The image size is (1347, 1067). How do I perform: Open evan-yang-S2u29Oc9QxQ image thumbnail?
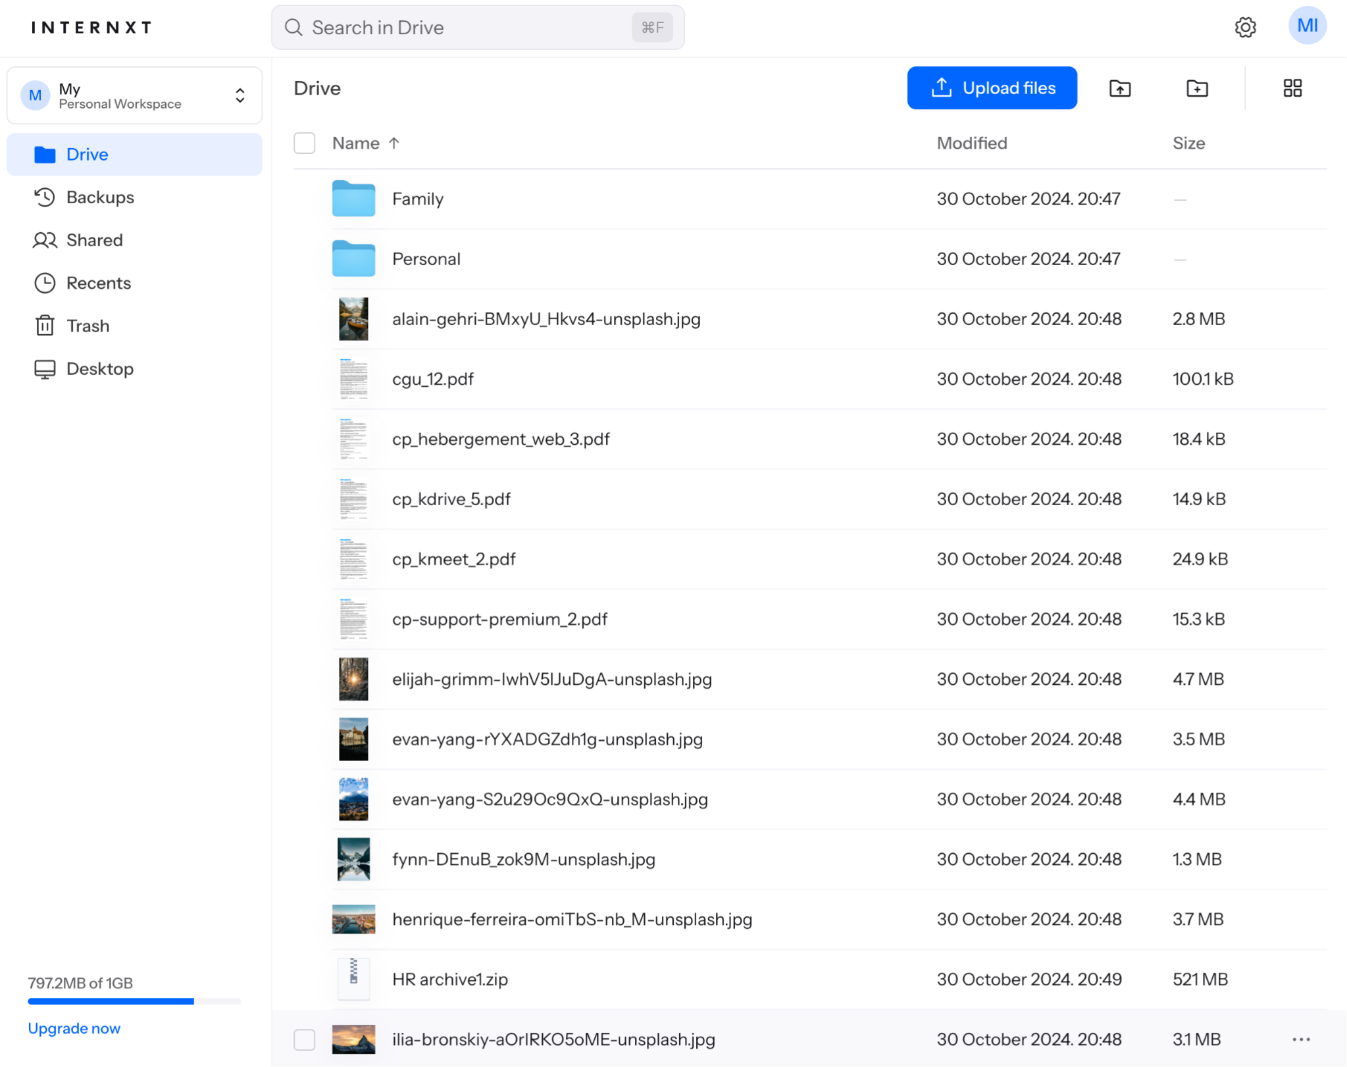click(x=353, y=799)
